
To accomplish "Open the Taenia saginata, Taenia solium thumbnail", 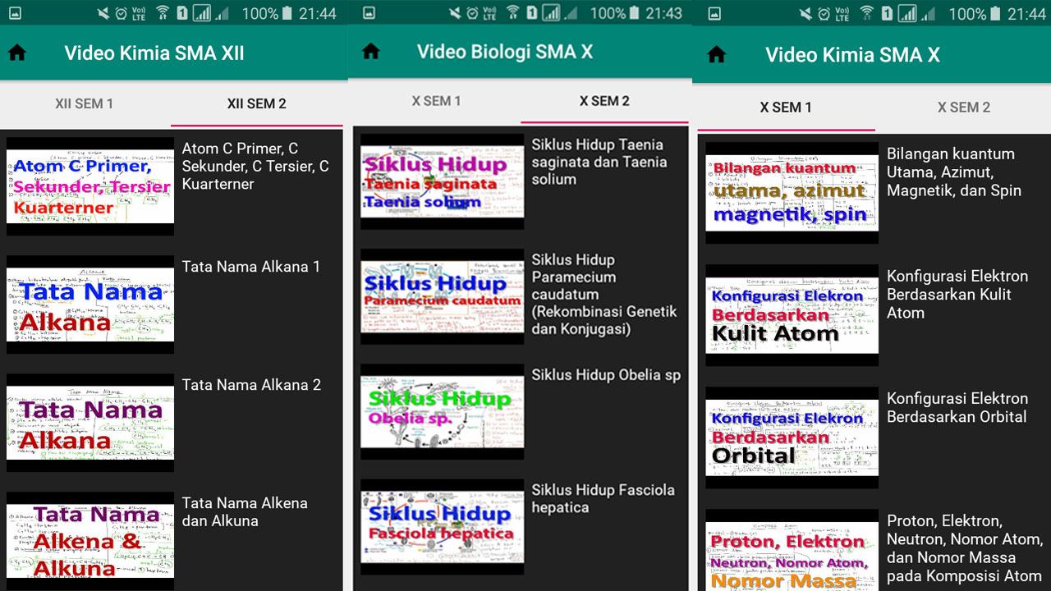I will click(x=443, y=181).
